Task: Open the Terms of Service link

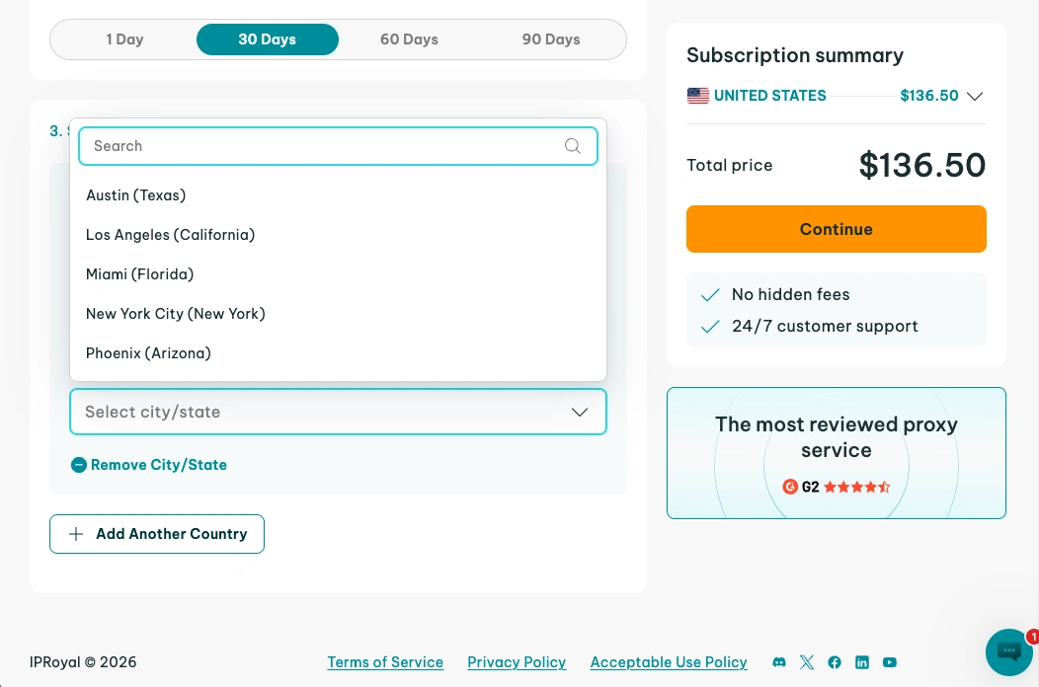Action: click(385, 662)
